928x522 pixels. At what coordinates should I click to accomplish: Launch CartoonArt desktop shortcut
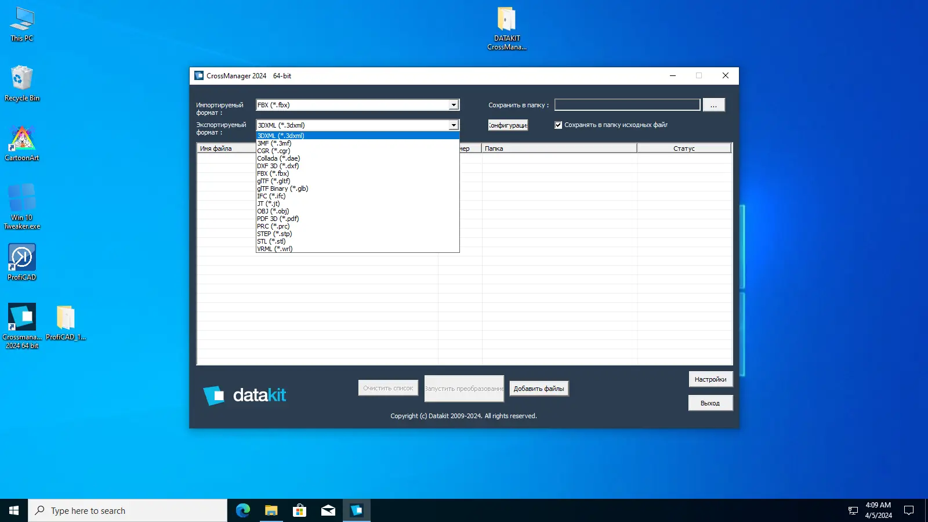click(22, 143)
